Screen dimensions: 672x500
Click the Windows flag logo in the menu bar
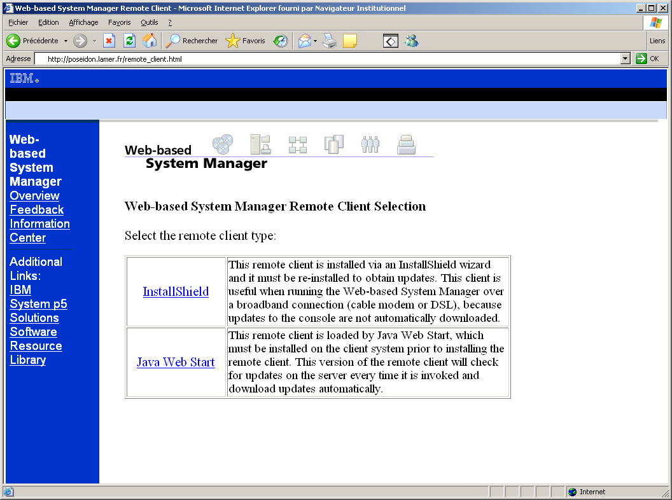655,23
